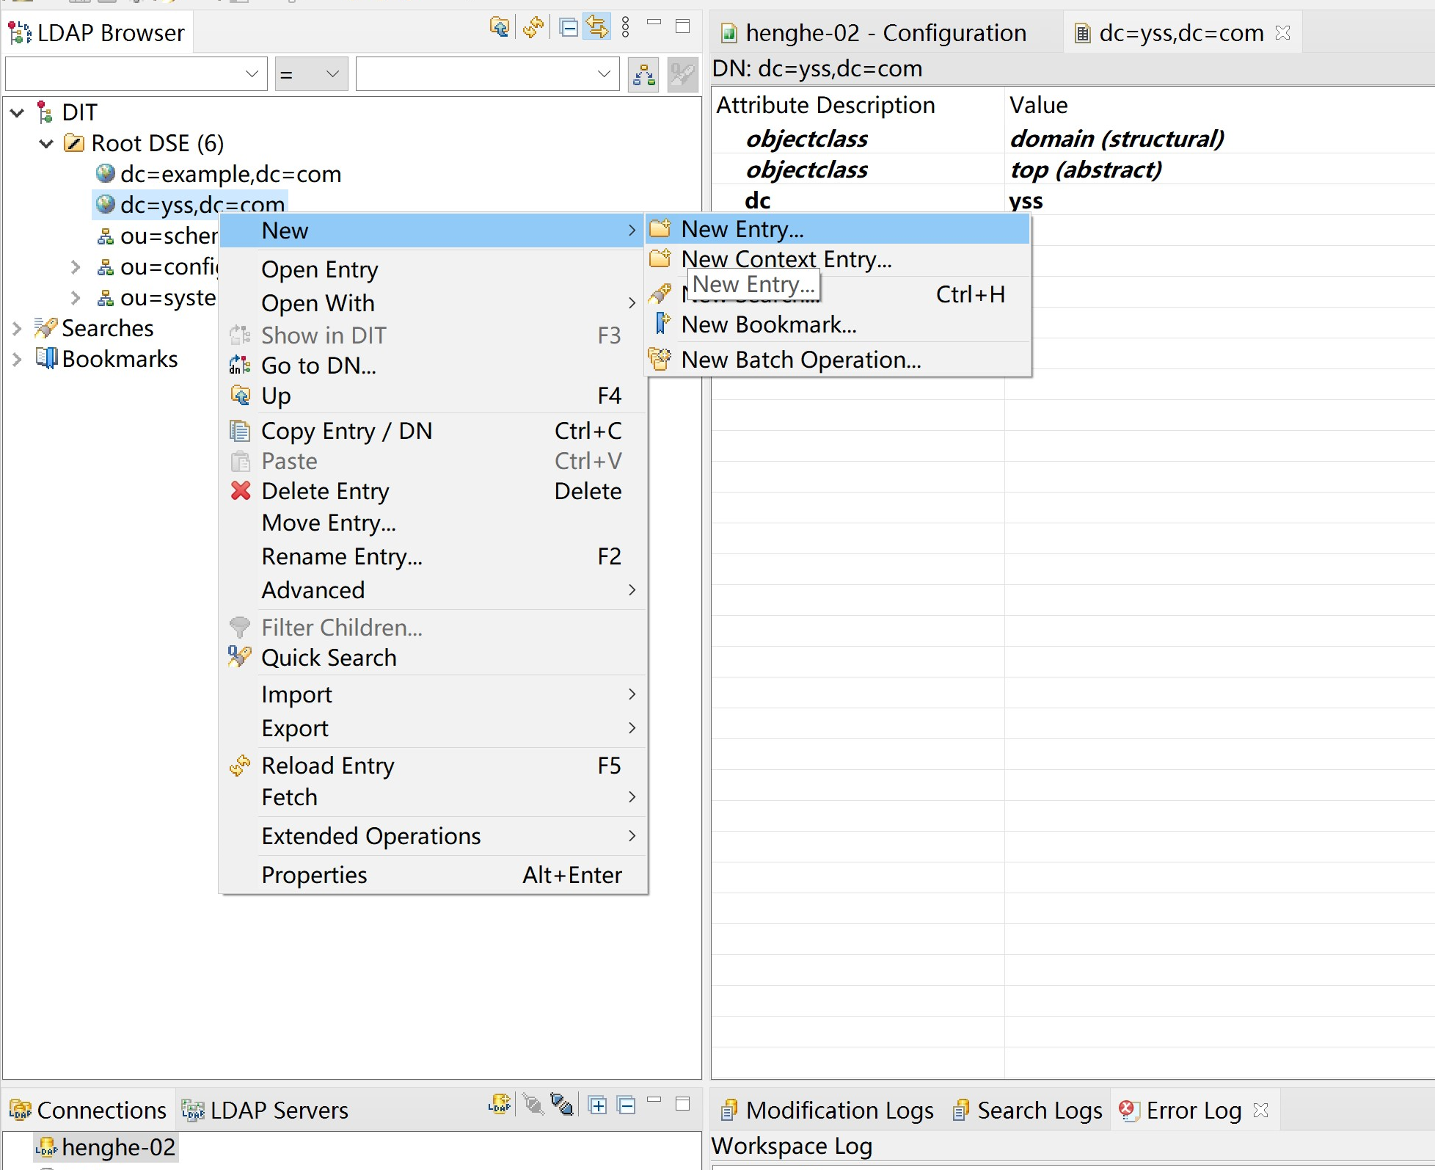Viewport: 1435px width, 1170px height.
Task: Select New Context Entry... from submenu
Action: click(x=786, y=259)
